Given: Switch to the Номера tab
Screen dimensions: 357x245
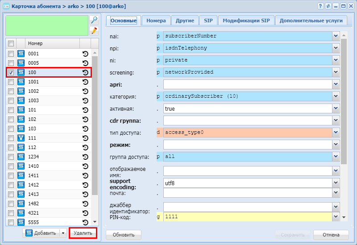Looking at the screenshot, I should pyautogui.click(x=156, y=21).
